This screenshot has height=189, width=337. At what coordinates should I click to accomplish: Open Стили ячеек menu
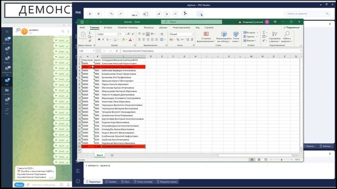[x=236, y=37]
